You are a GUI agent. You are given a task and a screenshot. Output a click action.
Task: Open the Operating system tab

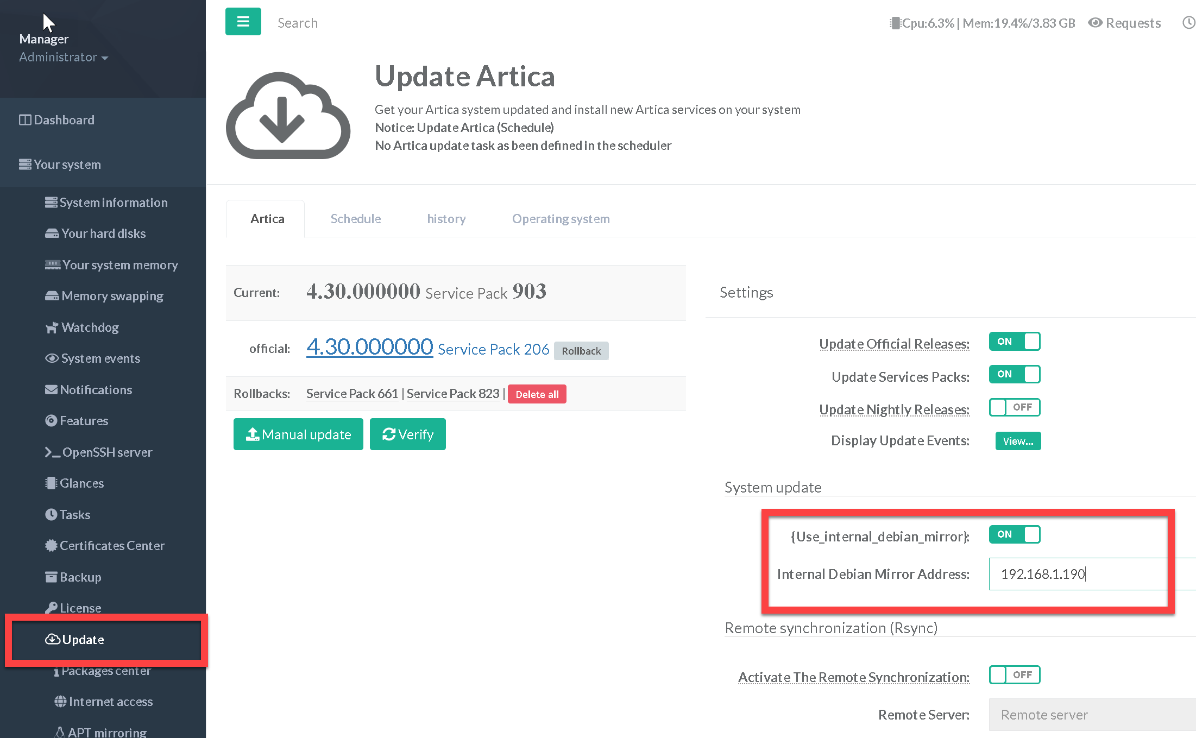coord(561,219)
